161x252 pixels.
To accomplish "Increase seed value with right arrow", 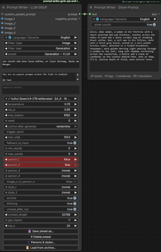I will [x=75, y=121].
